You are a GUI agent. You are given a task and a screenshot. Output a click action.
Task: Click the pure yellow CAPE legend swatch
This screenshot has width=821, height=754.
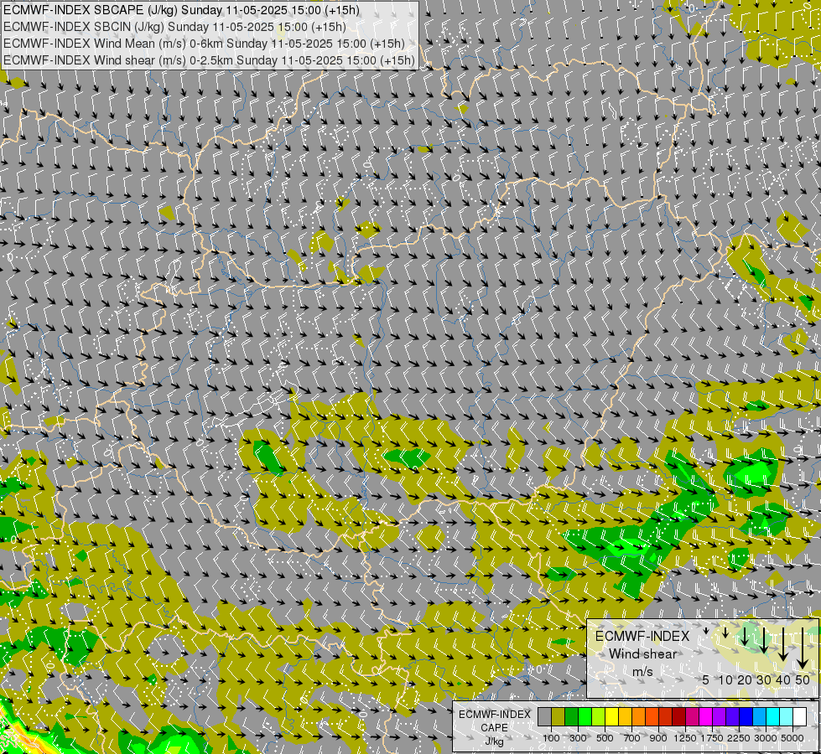[611, 717]
